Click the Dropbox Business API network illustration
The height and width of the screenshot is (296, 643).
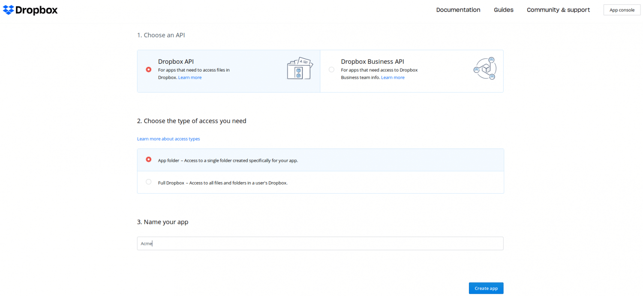pos(485,69)
